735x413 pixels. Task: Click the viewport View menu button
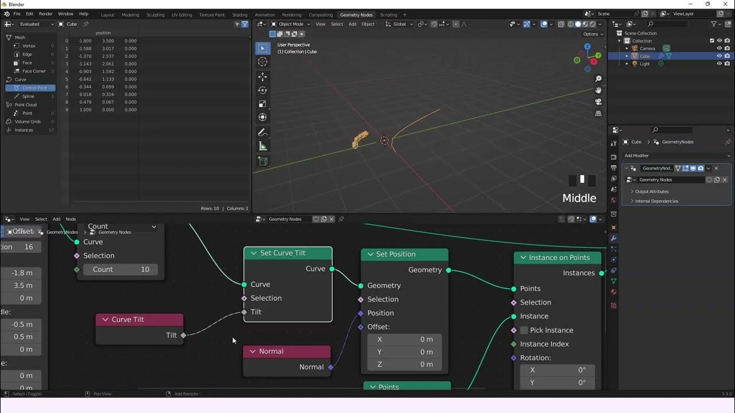tap(320, 24)
